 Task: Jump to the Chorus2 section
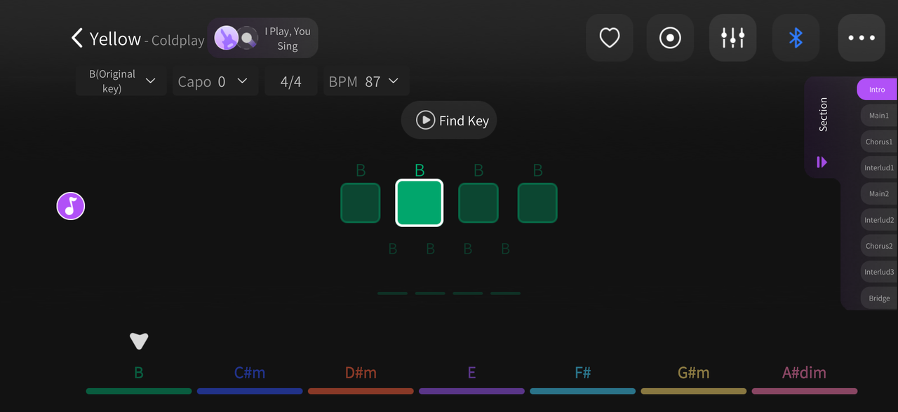click(x=879, y=246)
